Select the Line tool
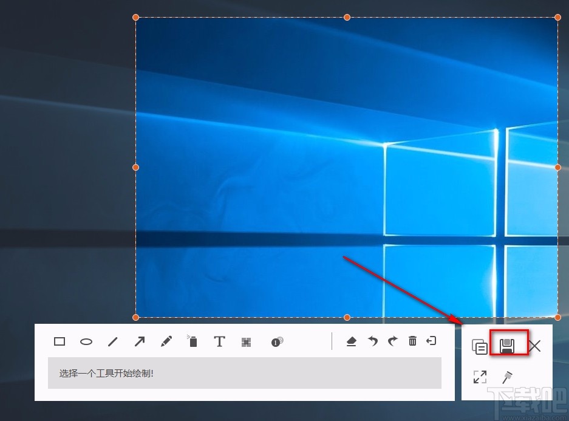Screen dimensions: 569x421 112,341
